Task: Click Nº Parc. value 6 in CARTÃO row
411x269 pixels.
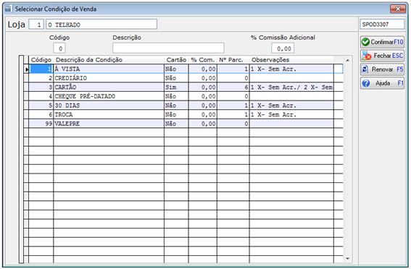Action: pos(246,87)
